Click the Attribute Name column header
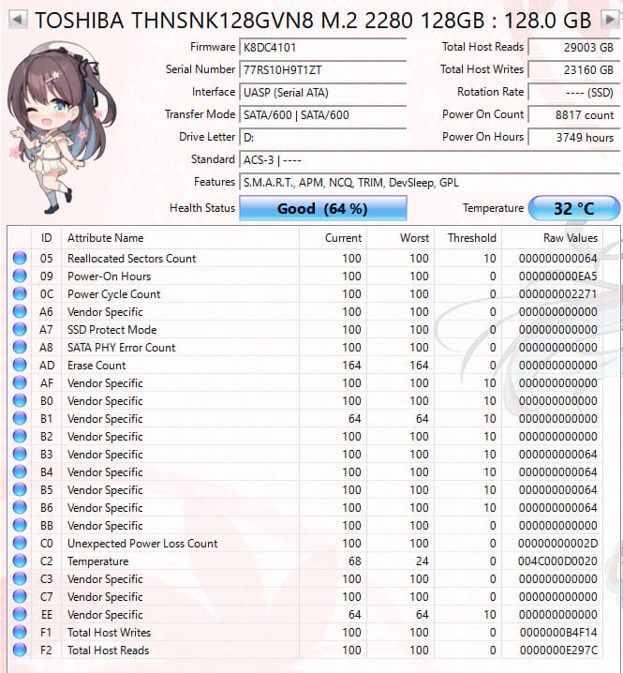The width and height of the screenshot is (623, 673). [180, 238]
